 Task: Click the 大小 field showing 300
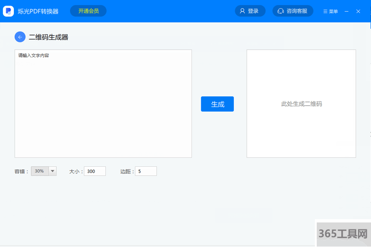[x=95, y=171]
